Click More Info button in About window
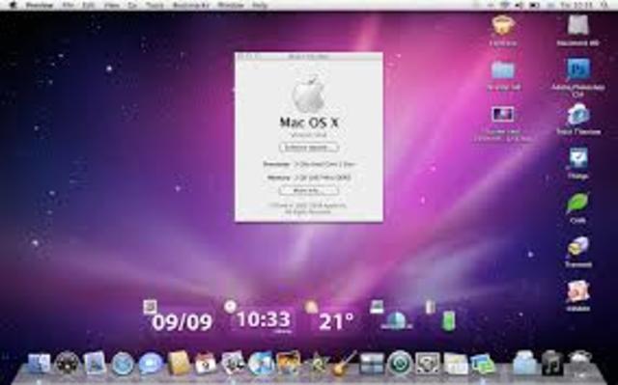The height and width of the screenshot is (385, 618). 309,190
